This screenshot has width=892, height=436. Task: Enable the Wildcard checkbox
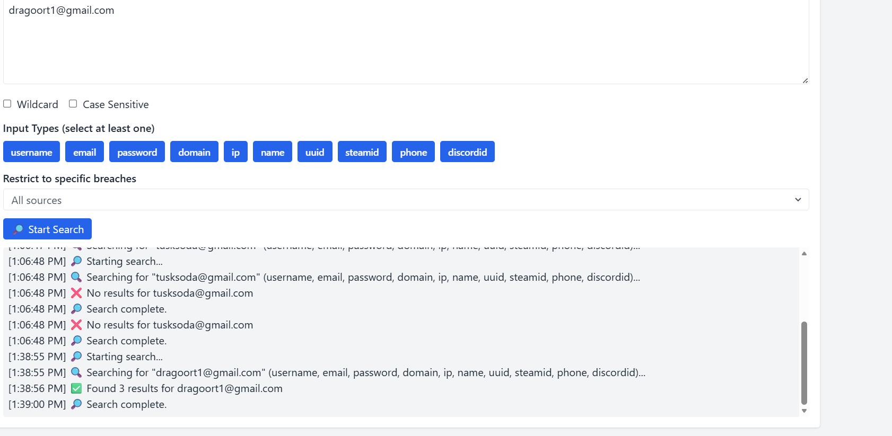click(7, 104)
